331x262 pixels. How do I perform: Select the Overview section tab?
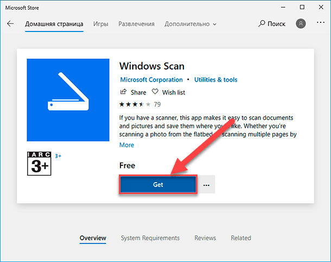tap(93, 238)
